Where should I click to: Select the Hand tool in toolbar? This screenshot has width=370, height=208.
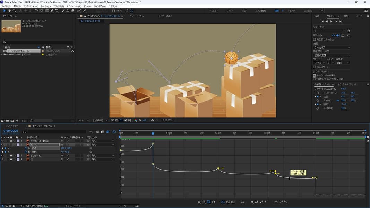click(x=9, y=11)
